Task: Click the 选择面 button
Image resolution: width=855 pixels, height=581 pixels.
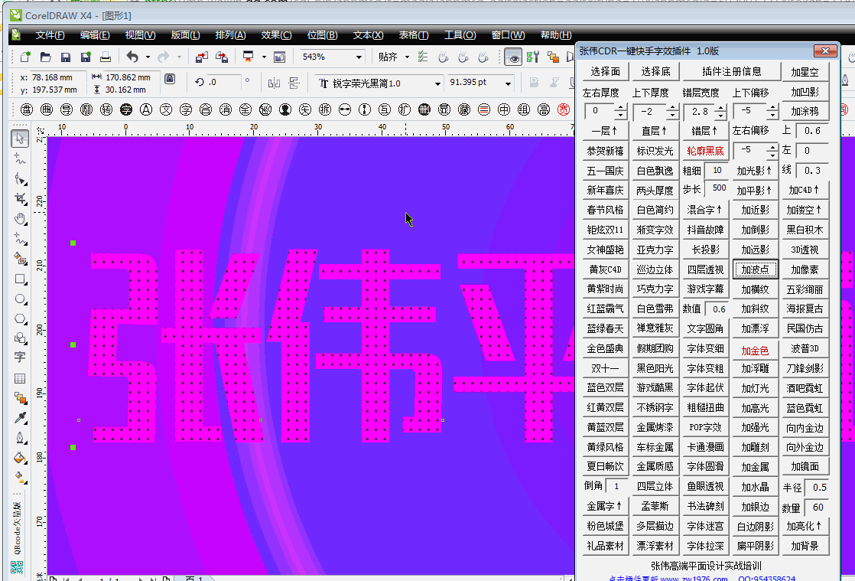Action: click(x=605, y=71)
